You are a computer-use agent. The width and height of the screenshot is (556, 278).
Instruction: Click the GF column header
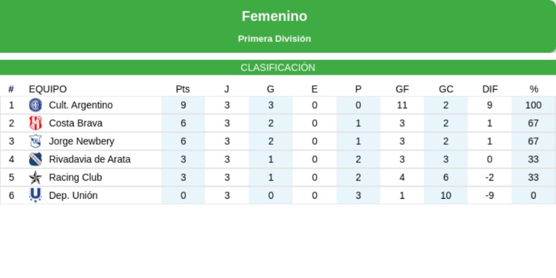point(402,89)
